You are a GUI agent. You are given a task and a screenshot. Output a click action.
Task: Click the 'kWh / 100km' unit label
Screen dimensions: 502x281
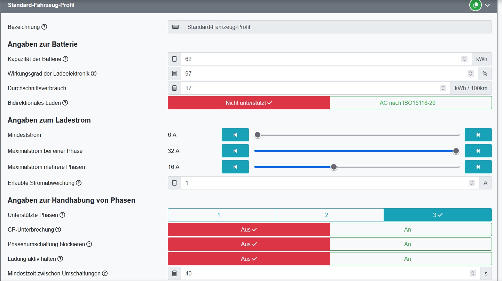click(x=471, y=88)
